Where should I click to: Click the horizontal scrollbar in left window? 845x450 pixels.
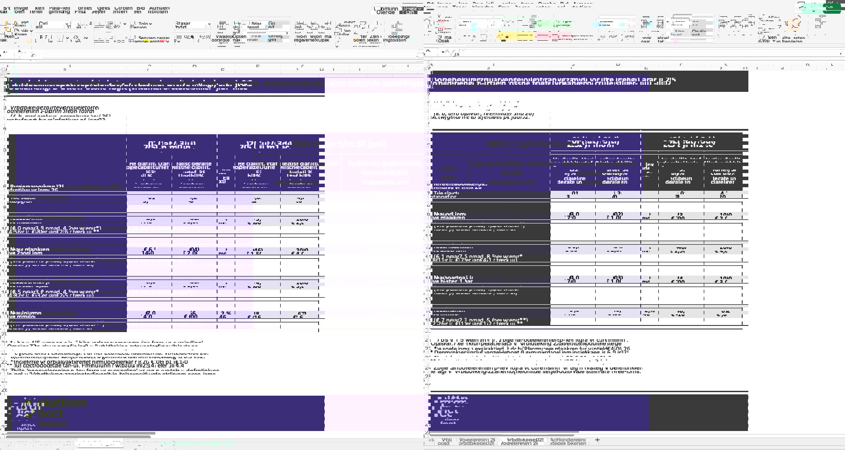pyautogui.click(x=80, y=434)
